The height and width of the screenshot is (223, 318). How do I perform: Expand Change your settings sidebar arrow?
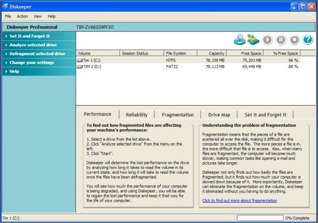pos(6,63)
